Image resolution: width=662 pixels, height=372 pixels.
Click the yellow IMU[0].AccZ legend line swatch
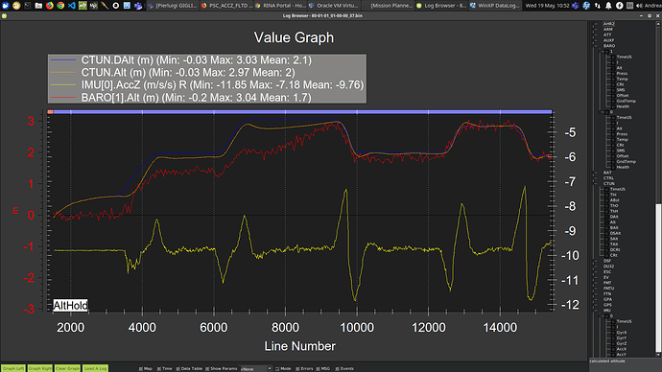tap(63, 85)
